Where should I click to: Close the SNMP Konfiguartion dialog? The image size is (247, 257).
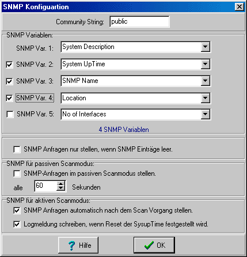coord(240,7)
